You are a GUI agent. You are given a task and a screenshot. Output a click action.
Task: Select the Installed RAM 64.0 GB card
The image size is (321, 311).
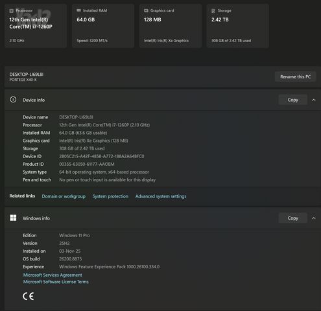(x=103, y=26)
